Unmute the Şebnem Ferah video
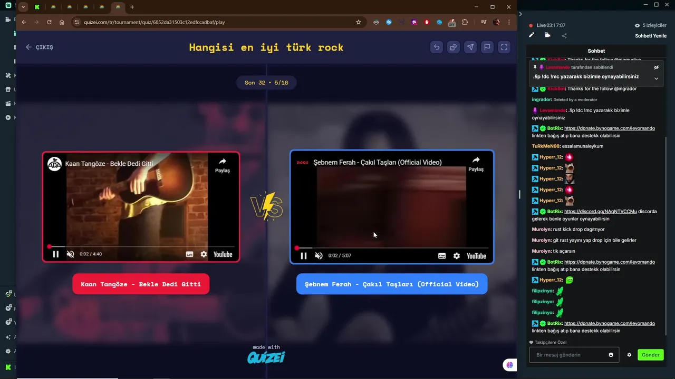This screenshot has height=379, width=675. click(x=319, y=256)
